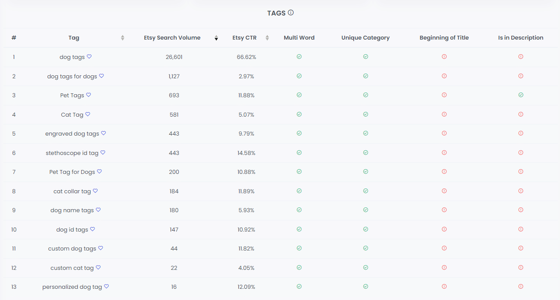Click Unique Category check for dog tags row

pyautogui.click(x=366, y=56)
